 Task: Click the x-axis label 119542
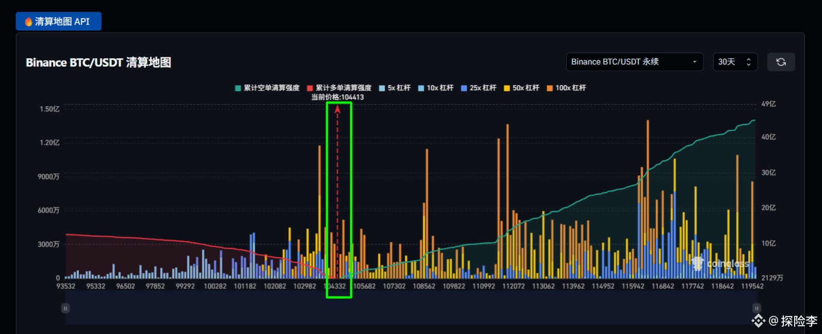pyautogui.click(x=752, y=286)
